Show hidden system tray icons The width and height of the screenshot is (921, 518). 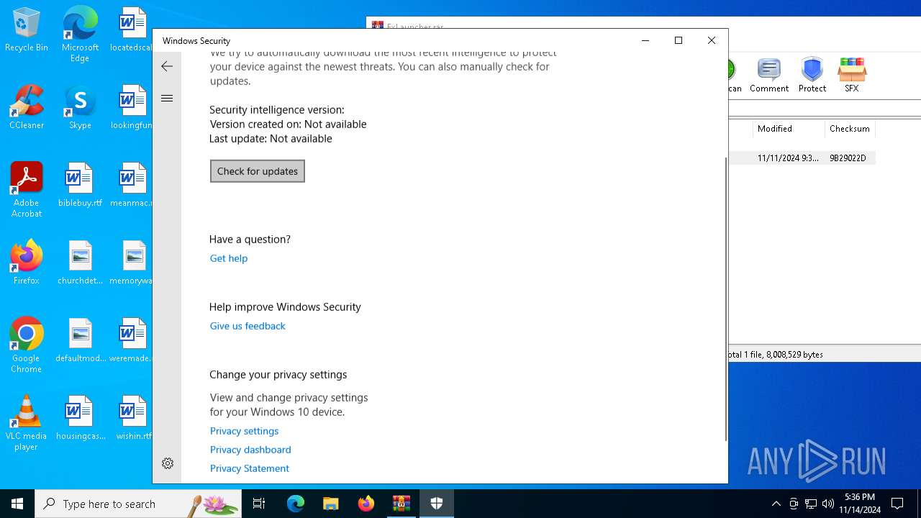pyautogui.click(x=776, y=504)
